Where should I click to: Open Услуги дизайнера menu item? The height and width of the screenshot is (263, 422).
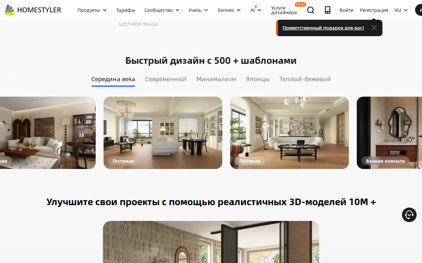tap(284, 10)
